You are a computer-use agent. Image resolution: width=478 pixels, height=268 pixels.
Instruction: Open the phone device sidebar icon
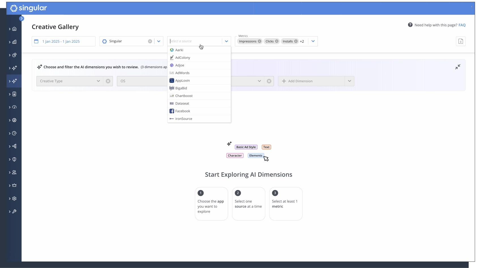[14, 94]
